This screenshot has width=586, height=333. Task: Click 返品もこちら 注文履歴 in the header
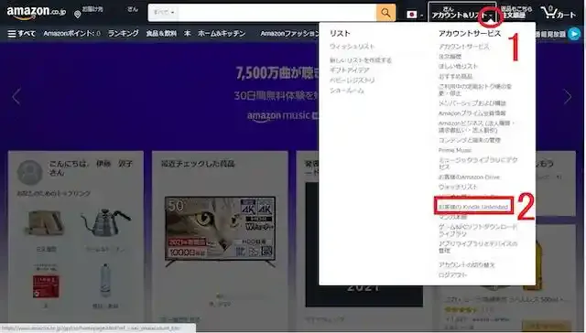coord(516,13)
